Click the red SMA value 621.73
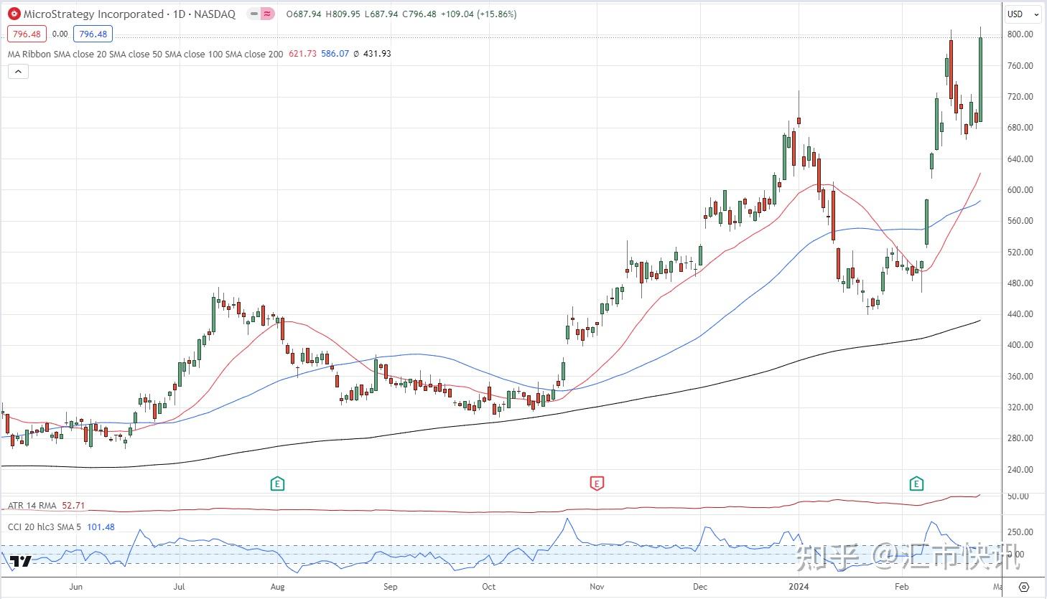Image resolution: width=1047 pixels, height=599 pixels. pos(302,53)
